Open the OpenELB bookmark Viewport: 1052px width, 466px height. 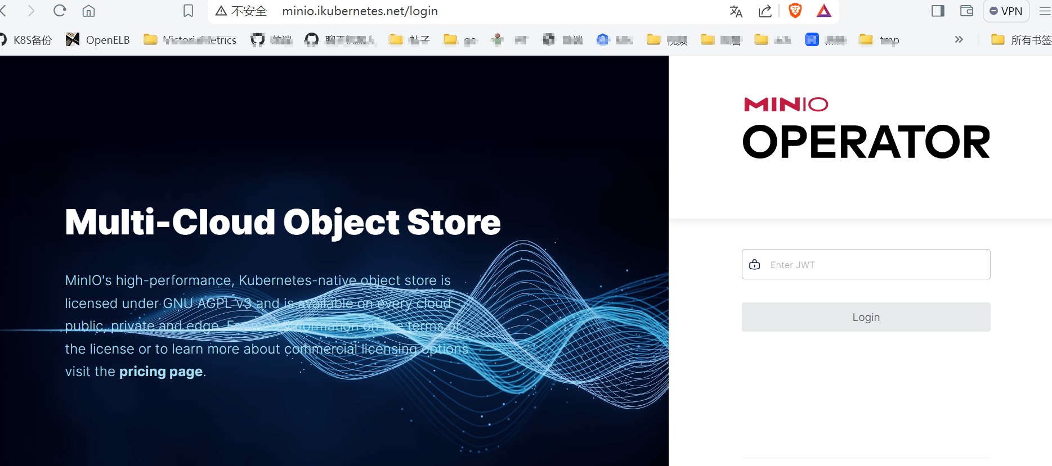tap(98, 39)
